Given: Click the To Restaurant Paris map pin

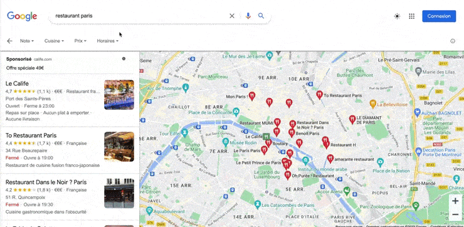Looking at the screenshot, I should [x=319, y=95].
